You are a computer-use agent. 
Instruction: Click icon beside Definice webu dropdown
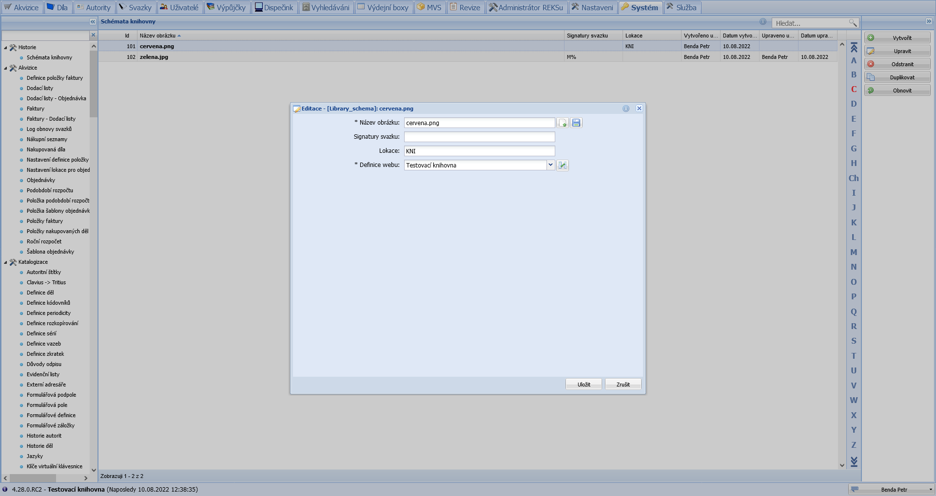(563, 165)
